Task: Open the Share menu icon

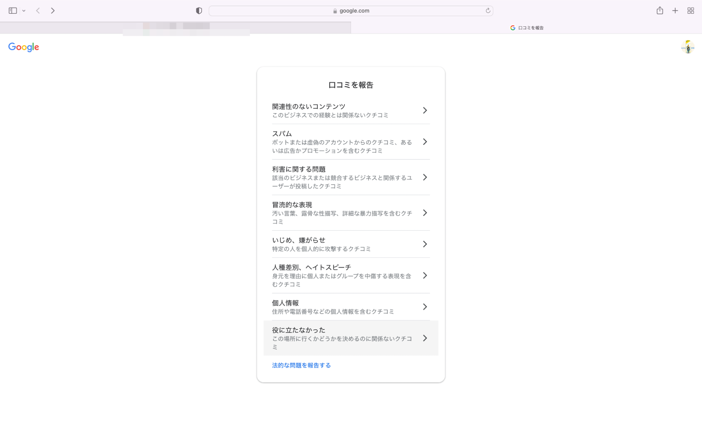Action: 660,11
